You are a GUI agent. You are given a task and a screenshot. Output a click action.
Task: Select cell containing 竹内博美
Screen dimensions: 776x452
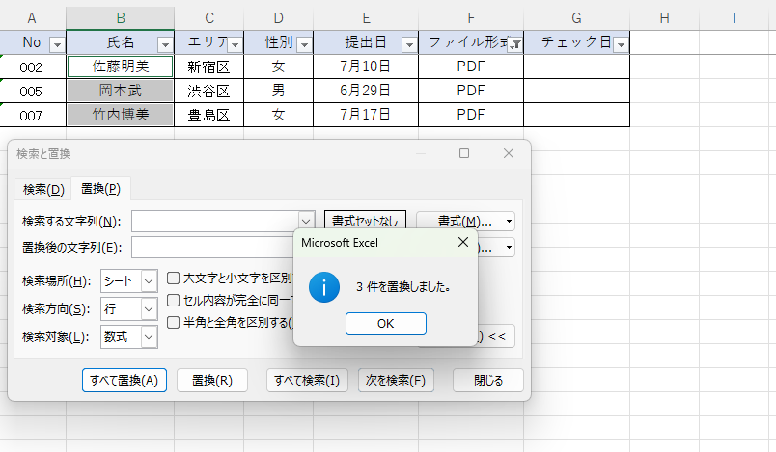pos(121,115)
